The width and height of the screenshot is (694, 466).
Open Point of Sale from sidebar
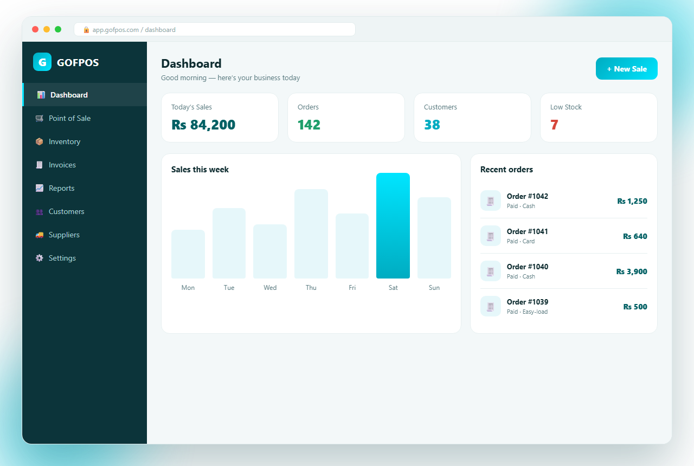click(85, 118)
